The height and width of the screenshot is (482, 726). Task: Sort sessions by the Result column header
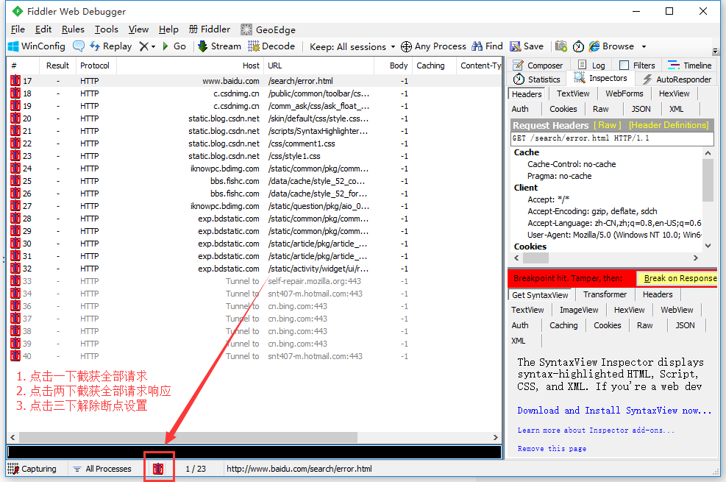pyautogui.click(x=57, y=65)
